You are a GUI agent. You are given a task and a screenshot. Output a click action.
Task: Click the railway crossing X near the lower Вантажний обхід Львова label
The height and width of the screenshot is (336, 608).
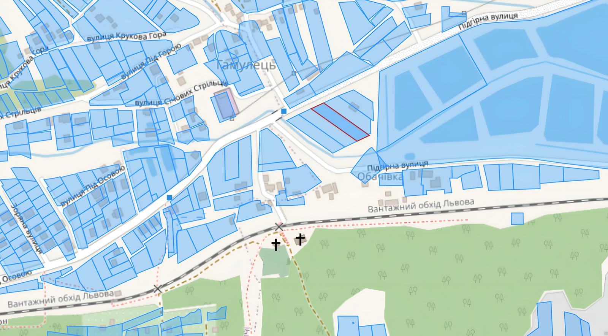point(158,289)
